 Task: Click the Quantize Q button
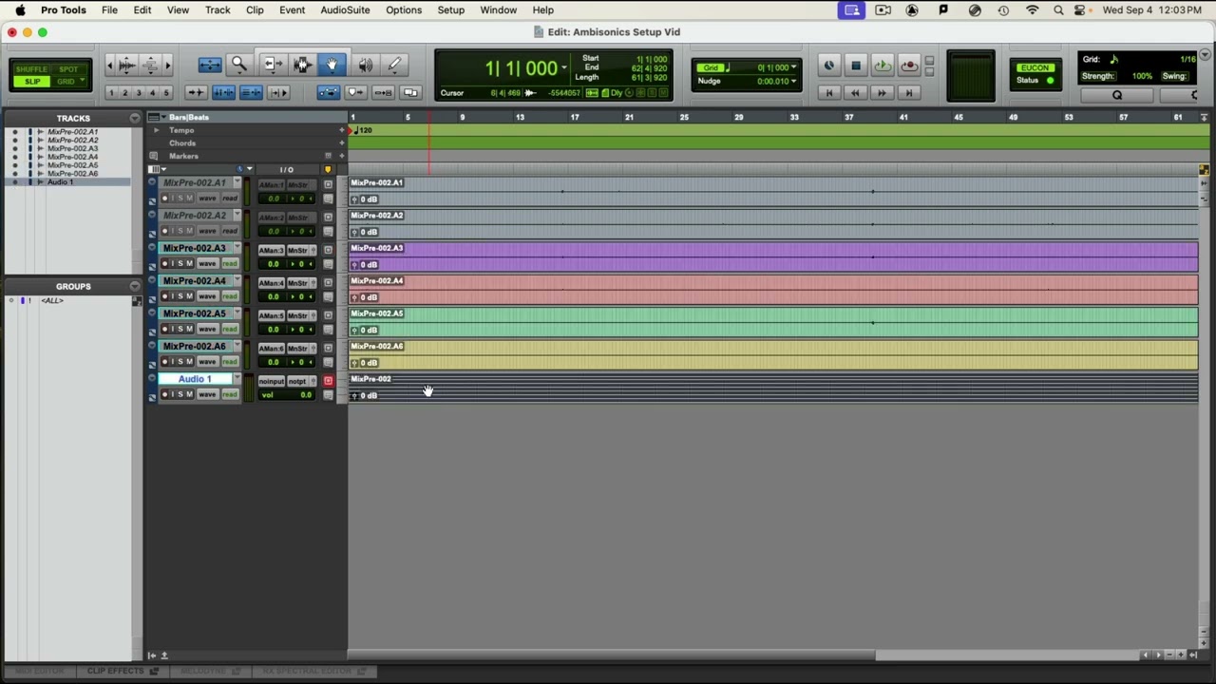pos(1117,95)
